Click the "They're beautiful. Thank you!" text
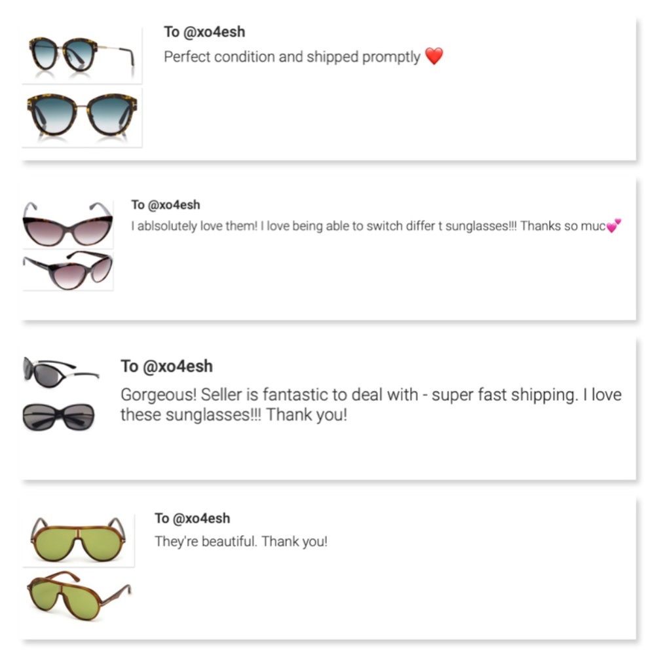The width and height of the screenshot is (655, 655). point(240,542)
